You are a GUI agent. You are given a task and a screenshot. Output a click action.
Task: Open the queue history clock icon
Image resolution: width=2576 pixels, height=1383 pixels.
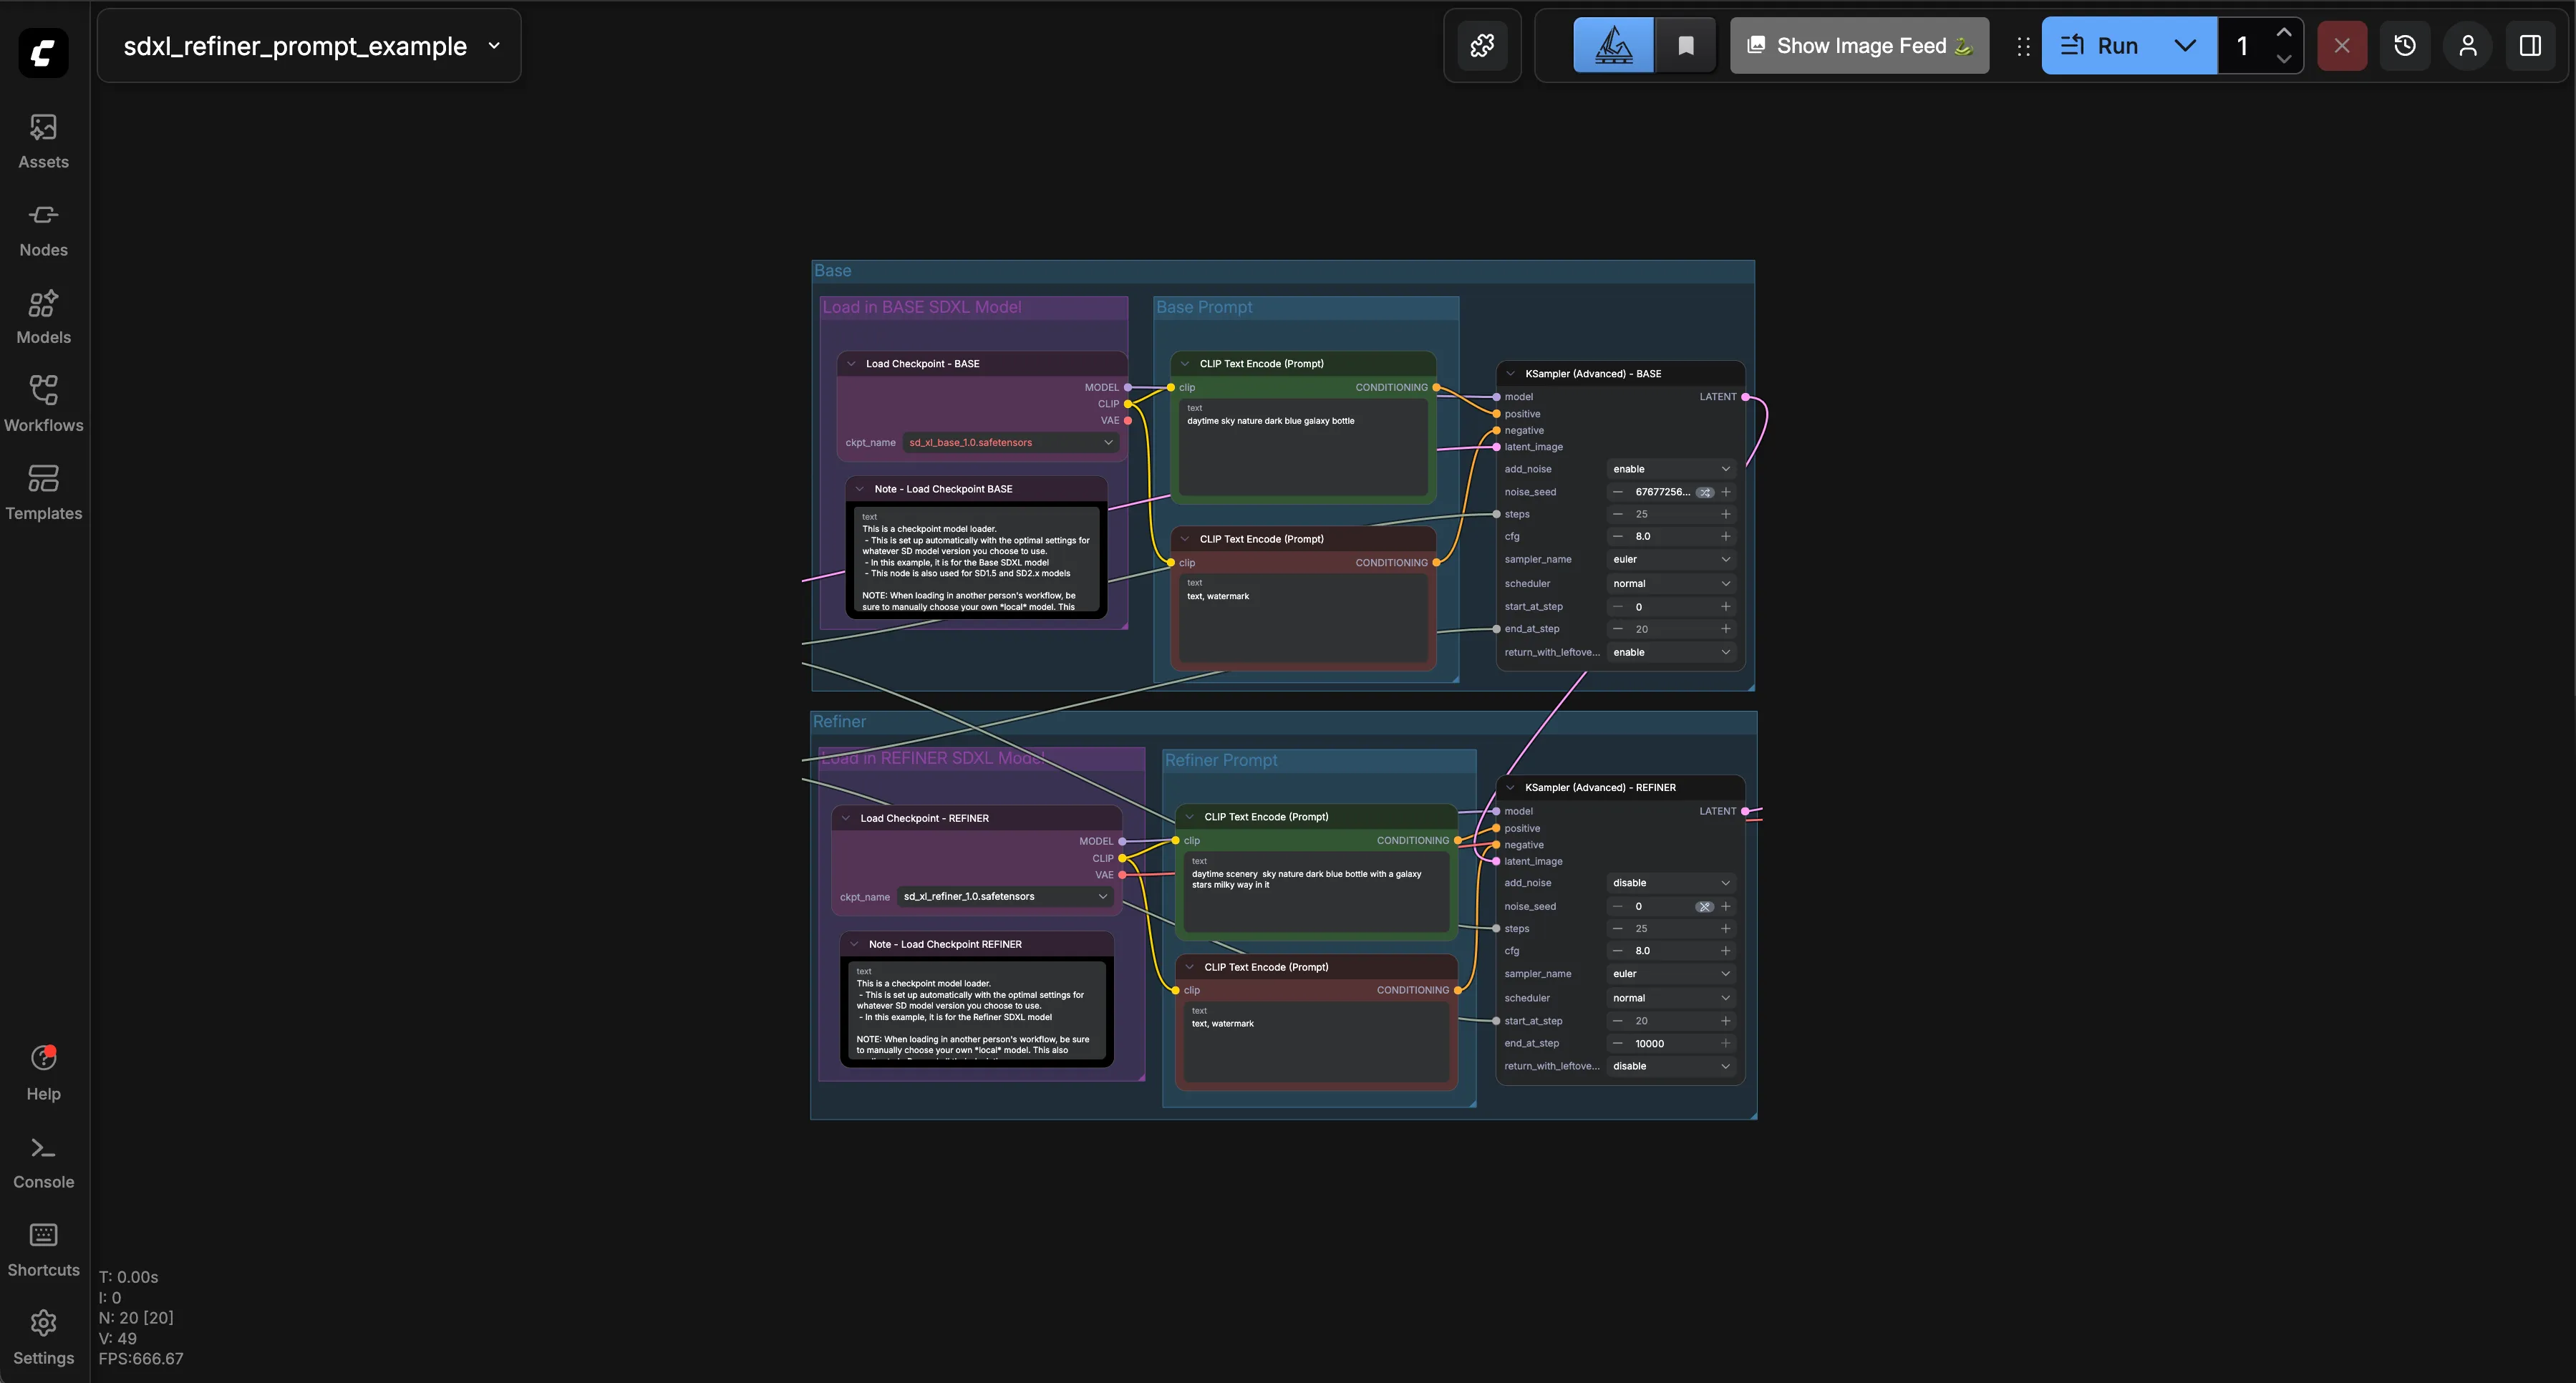tap(2405, 46)
